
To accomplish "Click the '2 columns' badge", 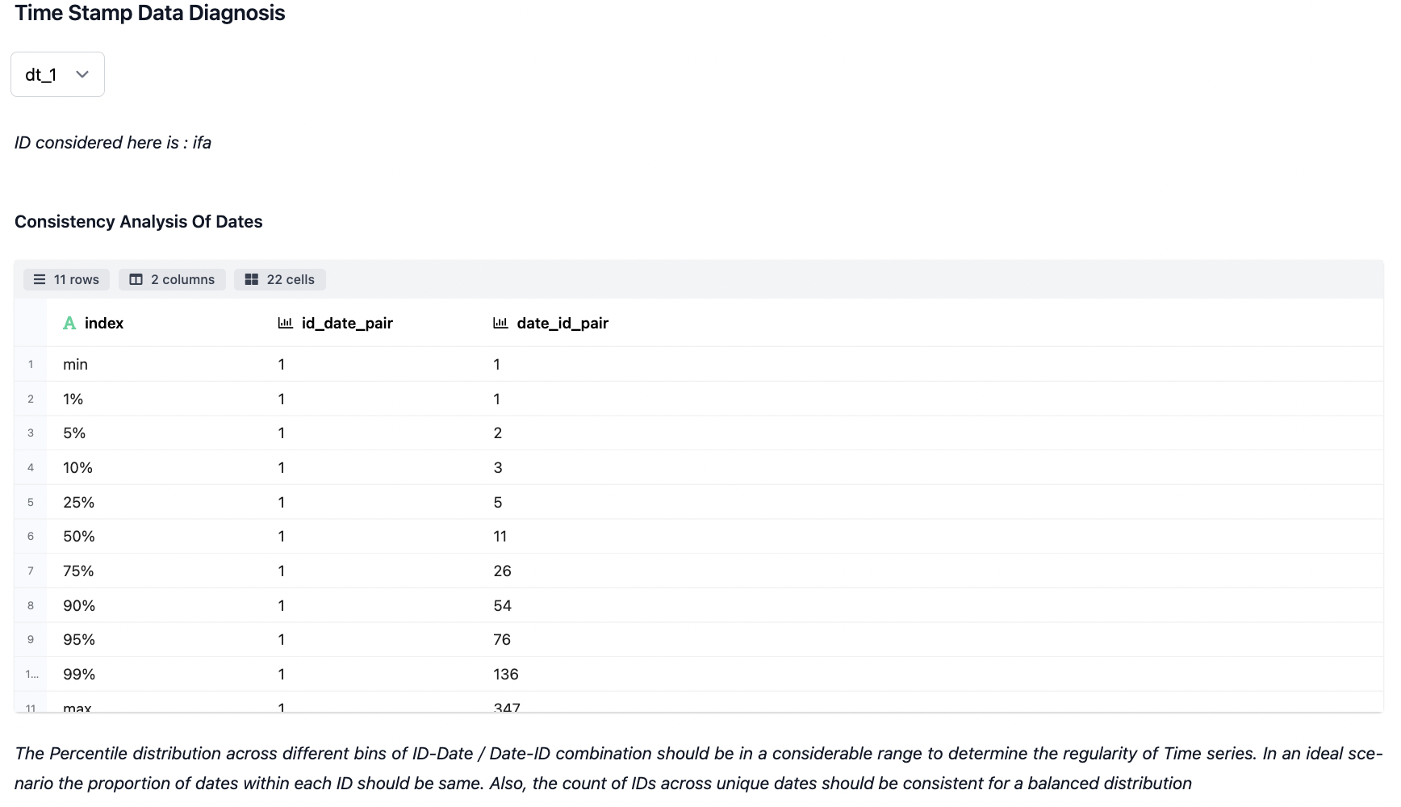I will tap(172, 279).
